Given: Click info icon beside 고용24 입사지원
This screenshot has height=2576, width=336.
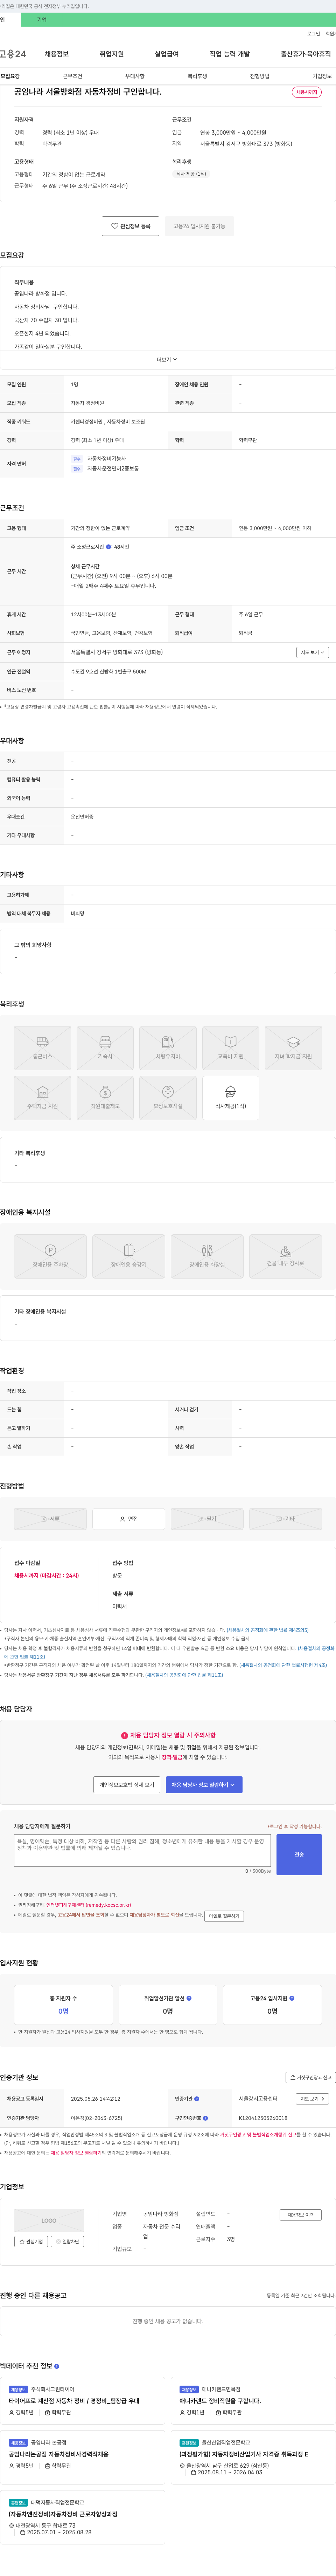Looking at the screenshot, I should tap(292, 1998).
